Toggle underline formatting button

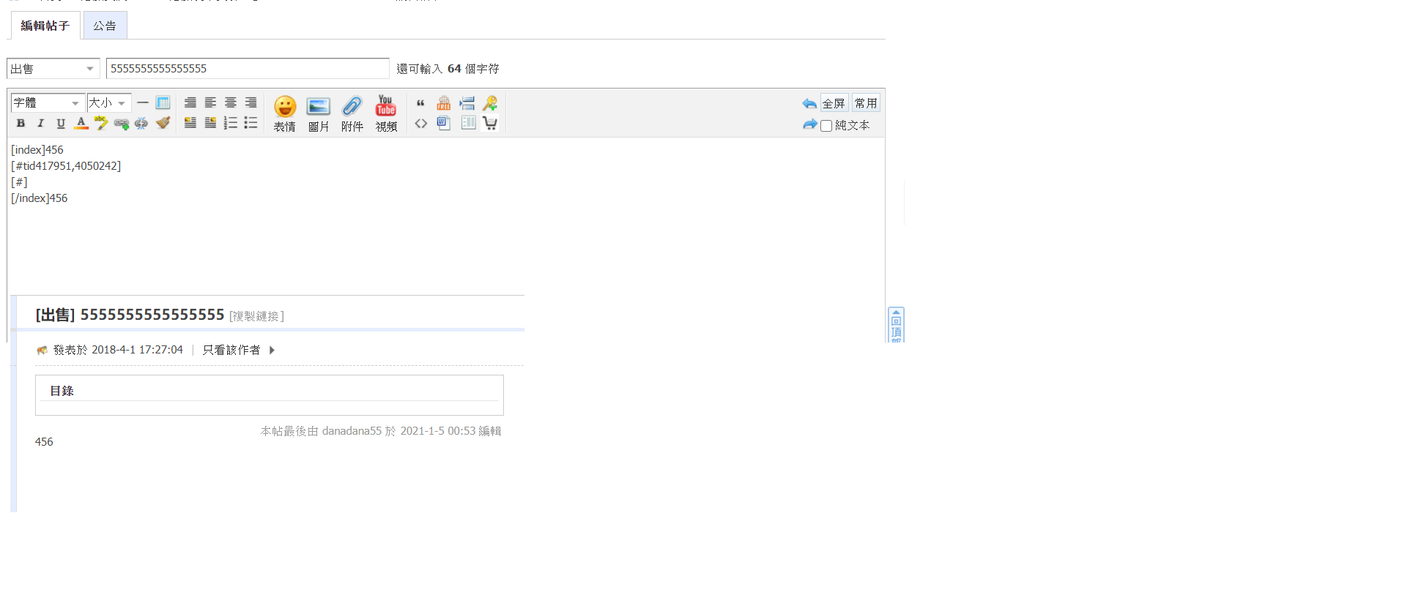click(x=61, y=124)
